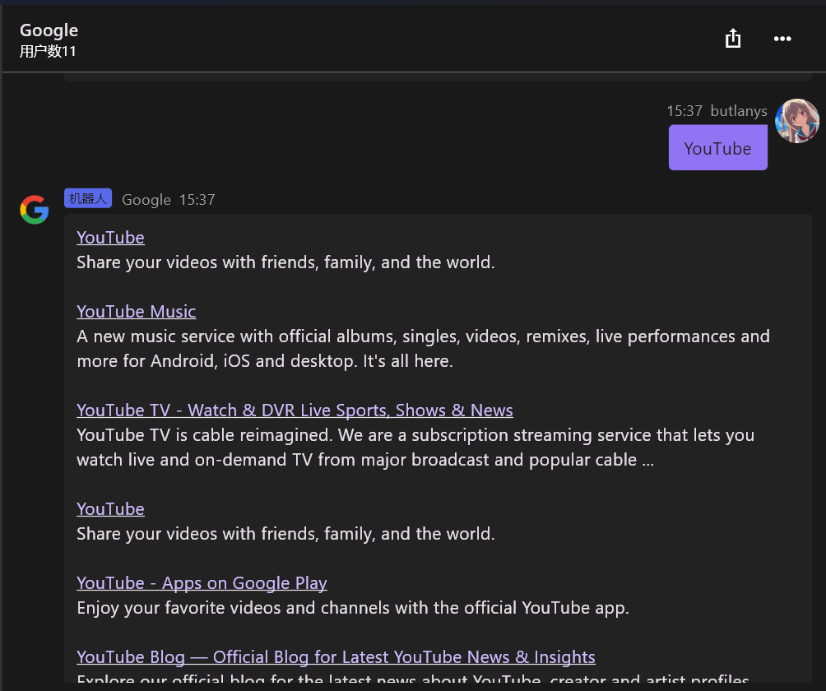This screenshot has width=826, height=691.
Task: Open butlanys' profile avatar picture
Action: click(x=796, y=121)
